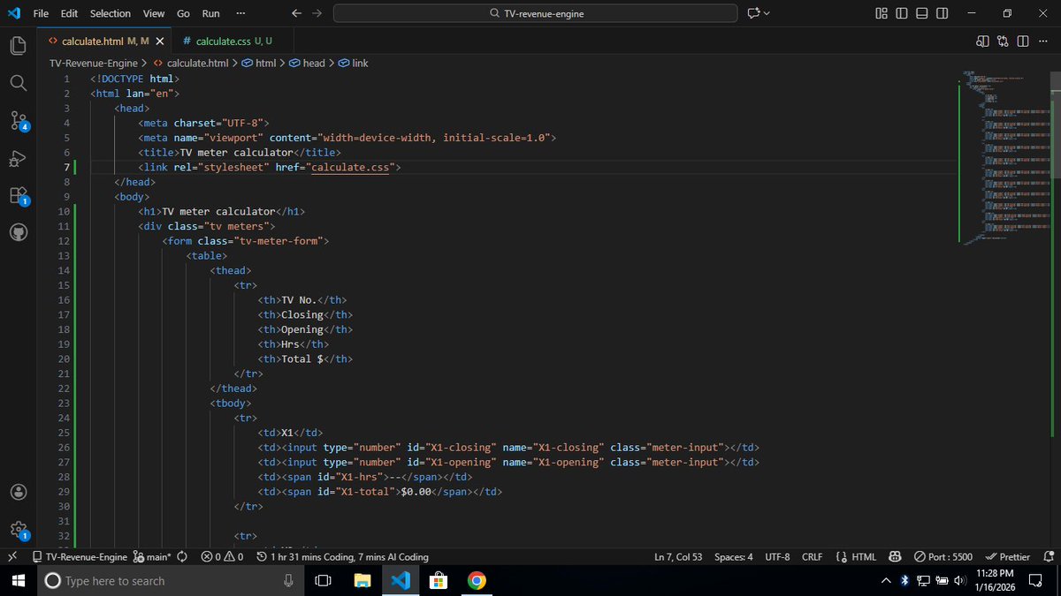Click the link breadcrumb element

353,64
